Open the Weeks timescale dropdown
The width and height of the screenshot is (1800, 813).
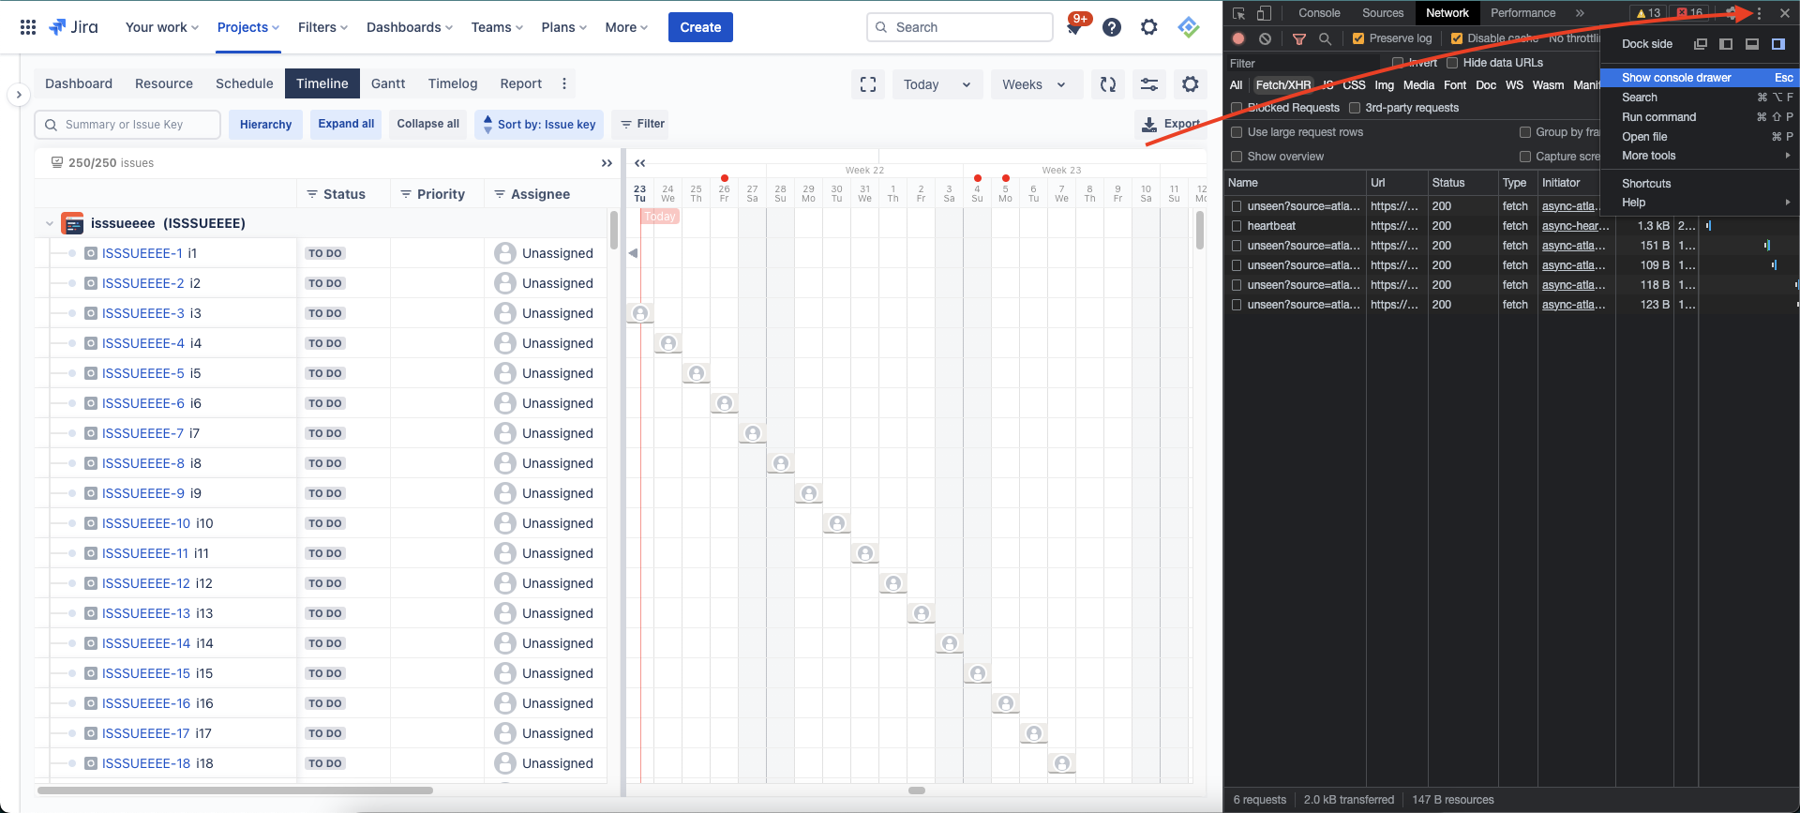(x=1034, y=84)
